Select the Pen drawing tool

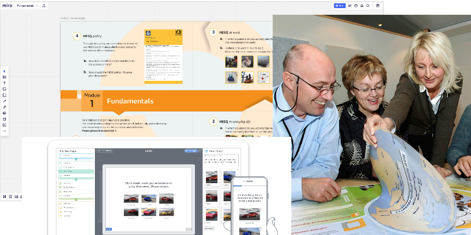point(4,107)
